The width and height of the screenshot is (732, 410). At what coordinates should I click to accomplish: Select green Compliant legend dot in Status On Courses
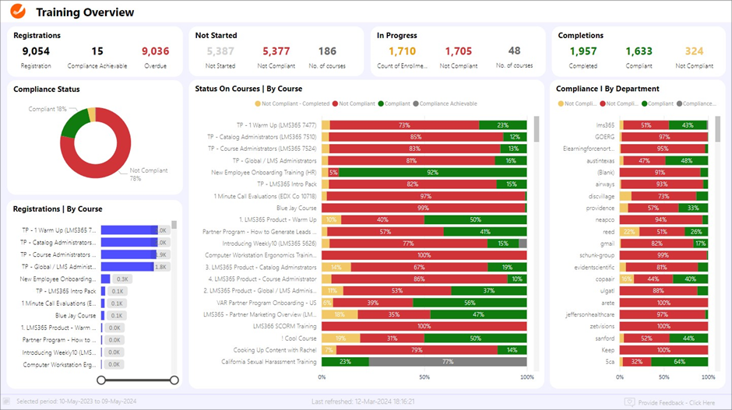tap(380, 103)
